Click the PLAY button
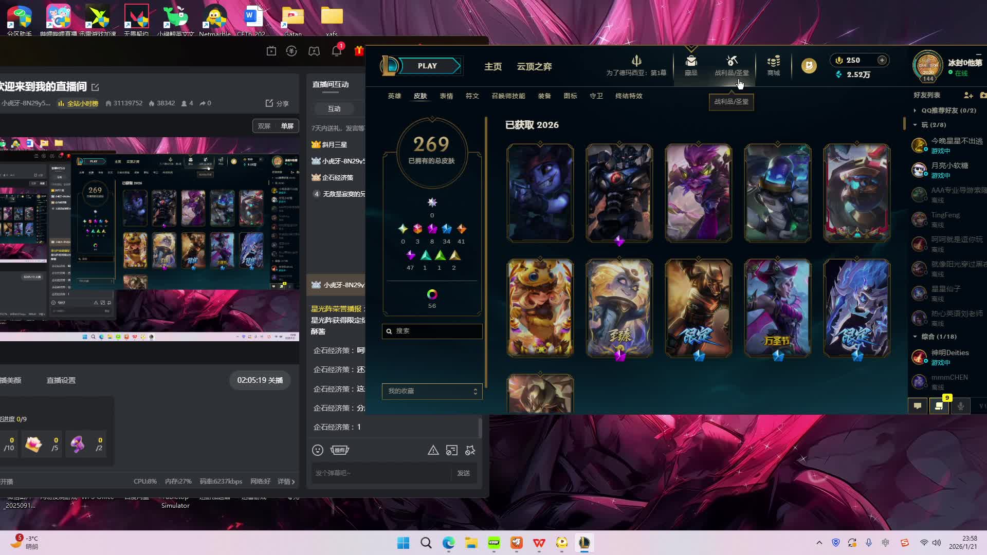This screenshot has width=987, height=555. click(x=428, y=66)
